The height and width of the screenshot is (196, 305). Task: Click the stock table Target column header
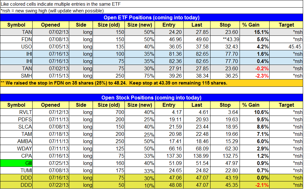[x=286, y=105]
